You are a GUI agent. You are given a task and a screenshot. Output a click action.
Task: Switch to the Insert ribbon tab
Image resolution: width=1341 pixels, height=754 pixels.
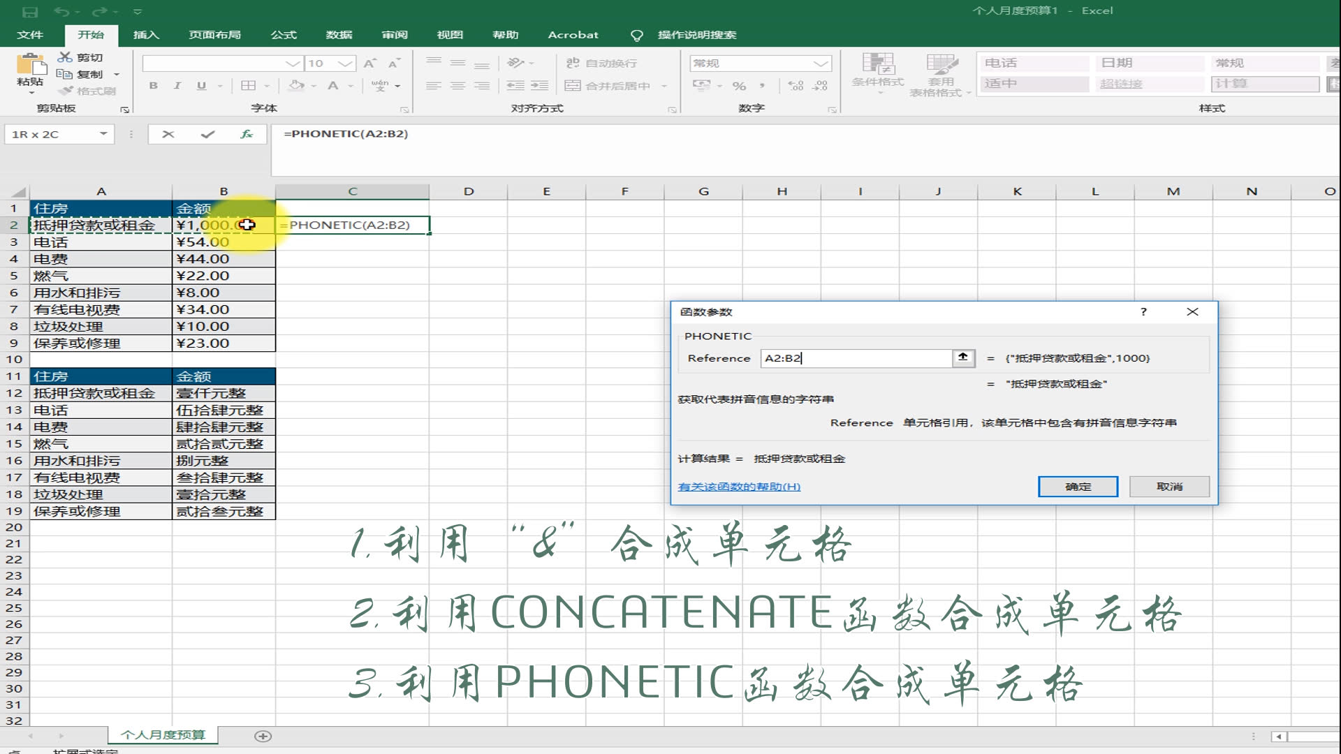[146, 35]
